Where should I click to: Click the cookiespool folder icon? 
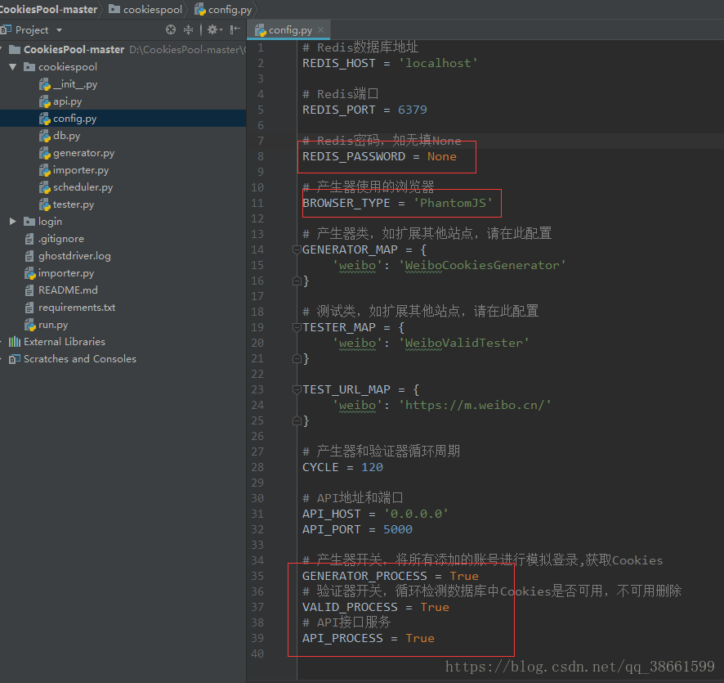click(x=29, y=67)
